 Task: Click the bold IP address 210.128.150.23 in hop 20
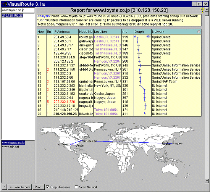[x=65, y=114]
